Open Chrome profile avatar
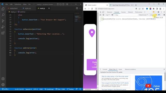 coord(160,9)
